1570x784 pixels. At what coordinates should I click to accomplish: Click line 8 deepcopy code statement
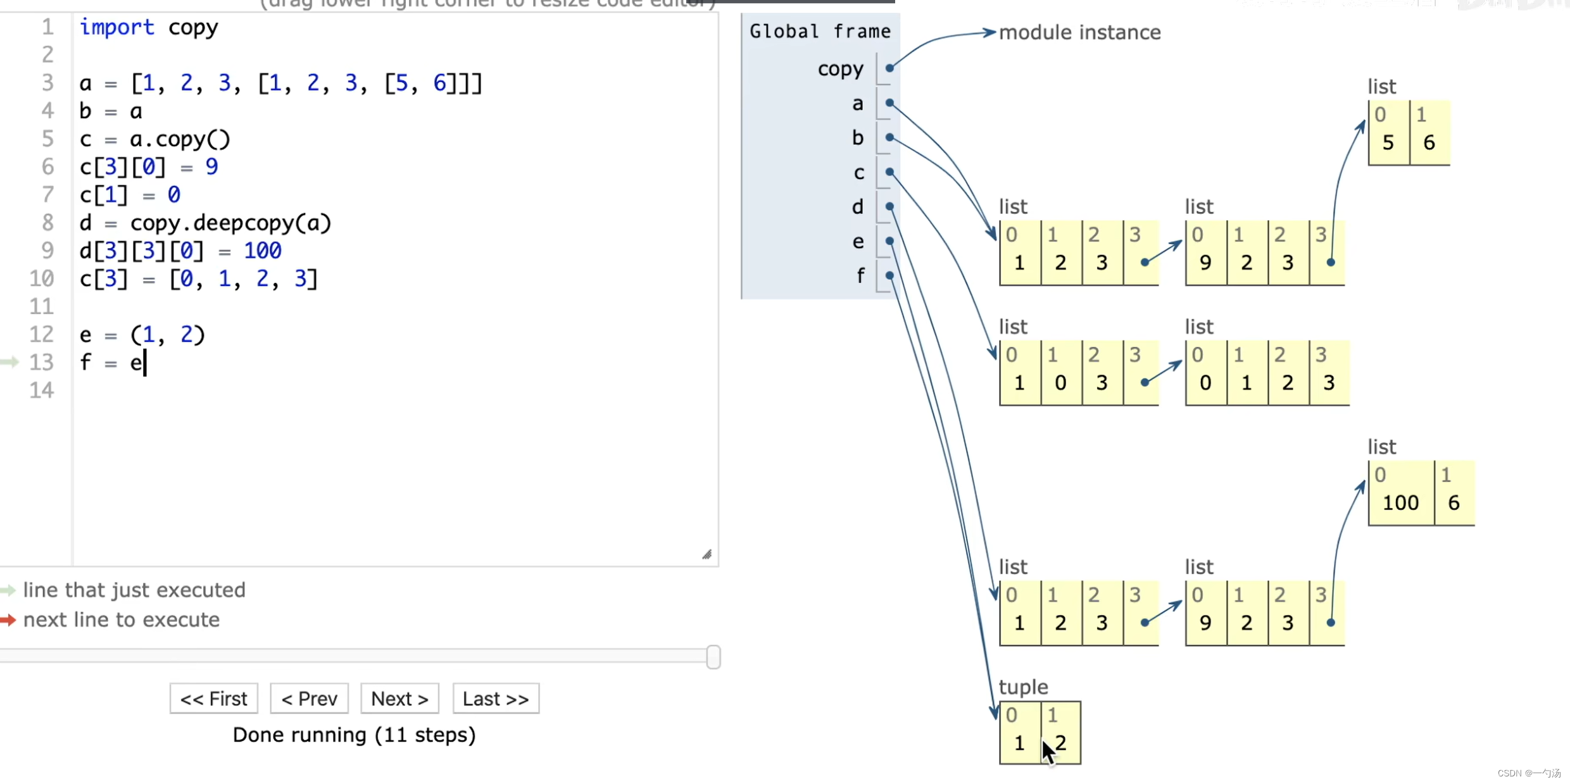click(206, 222)
